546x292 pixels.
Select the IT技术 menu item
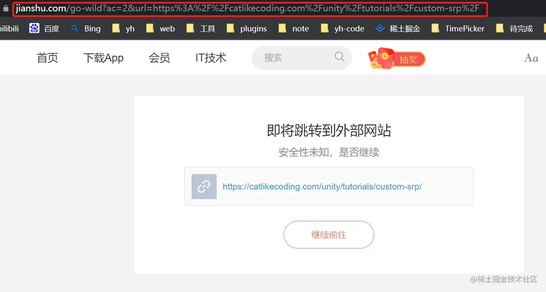click(210, 58)
